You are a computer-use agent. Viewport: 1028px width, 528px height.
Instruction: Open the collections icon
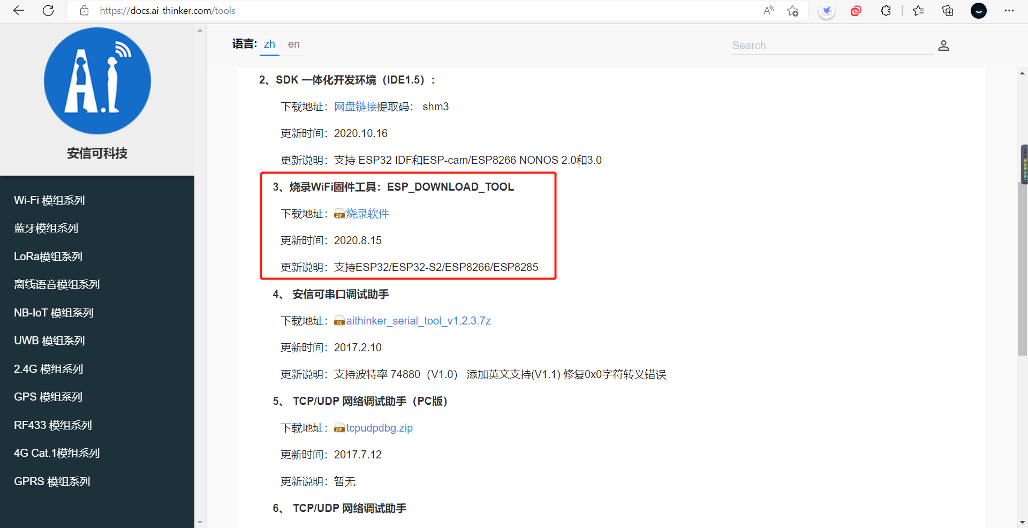click(948, 11)
